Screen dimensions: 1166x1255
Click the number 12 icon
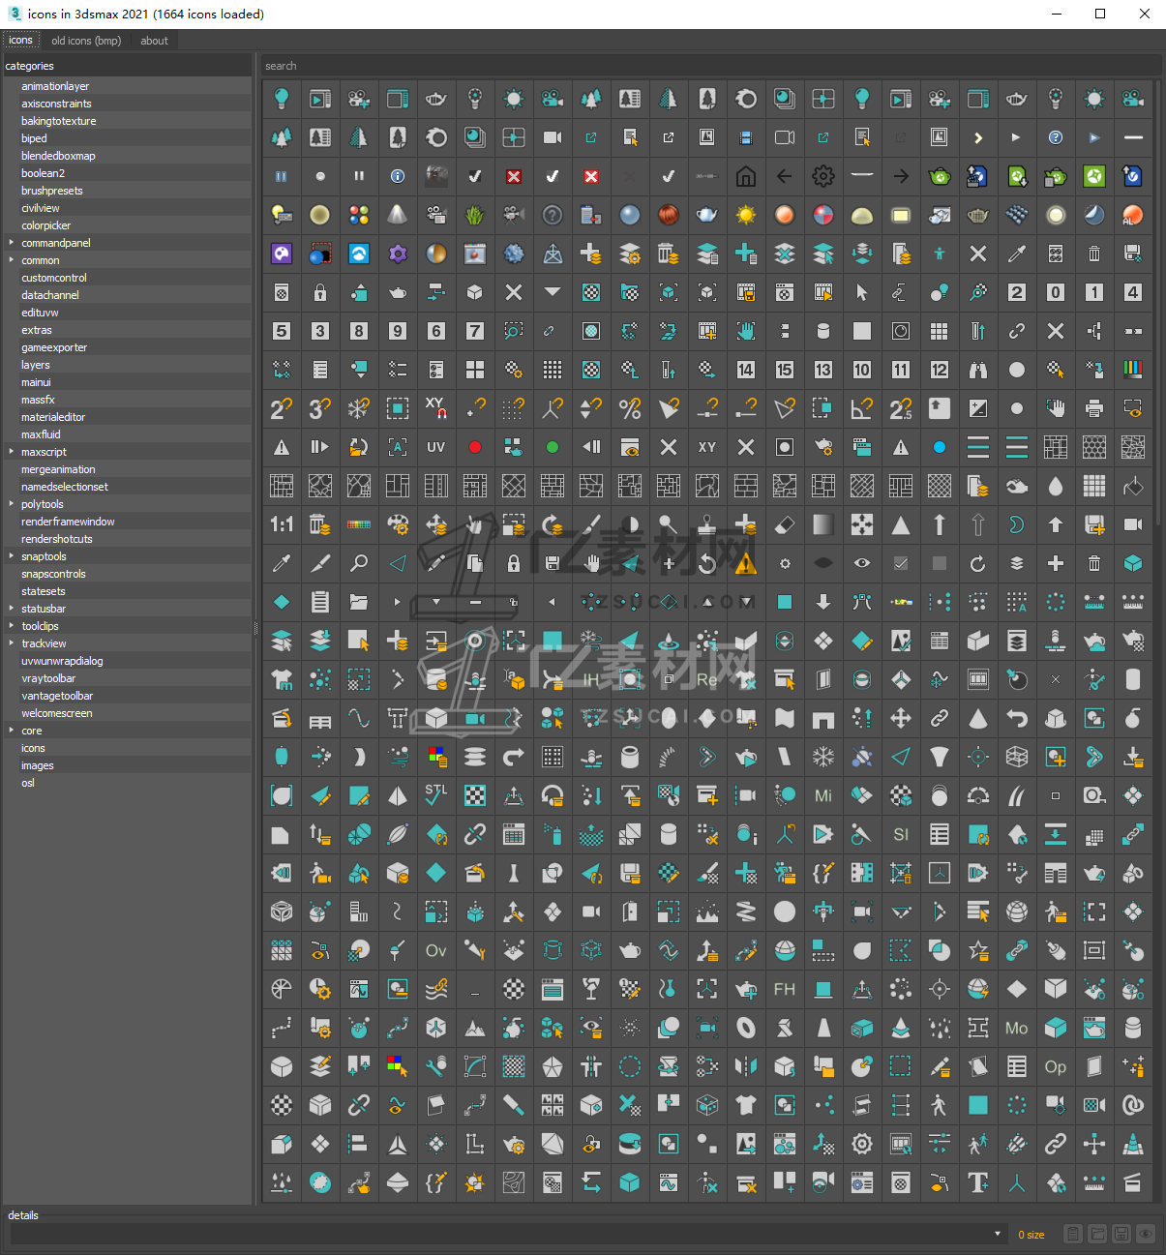coord(940,370)
